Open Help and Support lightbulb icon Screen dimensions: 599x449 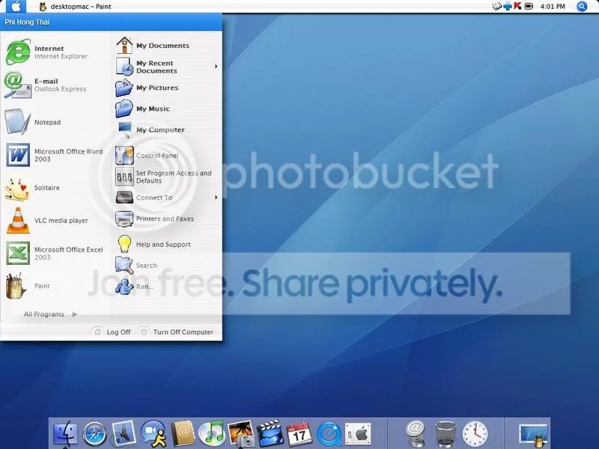click(124, 245)
